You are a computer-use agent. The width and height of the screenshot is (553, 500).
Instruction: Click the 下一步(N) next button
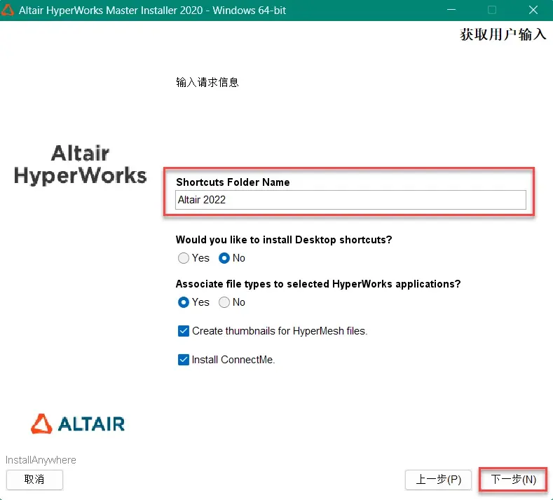(513, 479)
